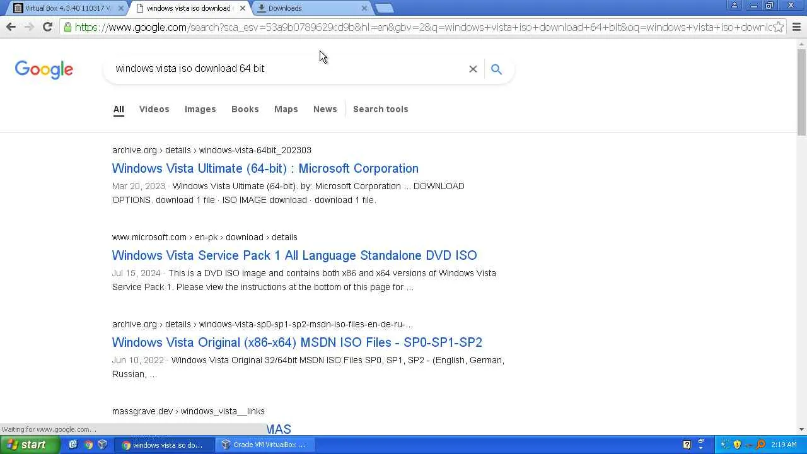The width and height of the screenshot is (807, 454).
Task: Click the www.microsoft.com en-pk download breadcrumb
Action: pyautogui.click(x=205, y=237)
